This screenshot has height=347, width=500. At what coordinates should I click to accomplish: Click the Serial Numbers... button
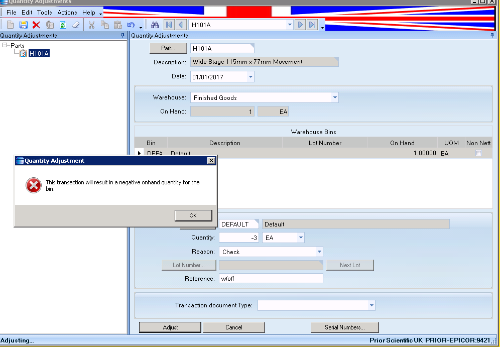click(345, 327)
